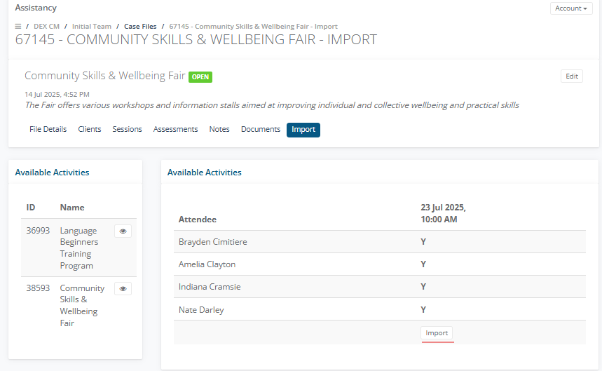This screenshot has height=371, width=602.
Task: Open the Clients tab
Action: (x=90, y=130)
